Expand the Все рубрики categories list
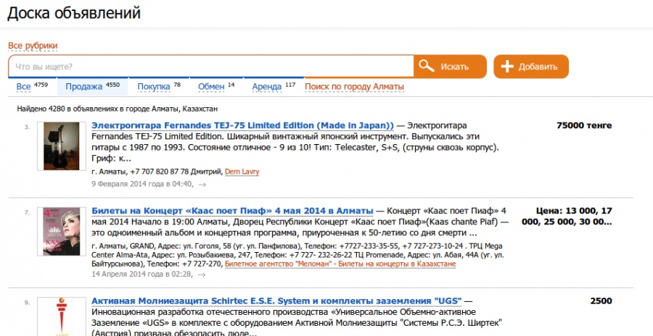The image size is (653, 336). (33, 46)
